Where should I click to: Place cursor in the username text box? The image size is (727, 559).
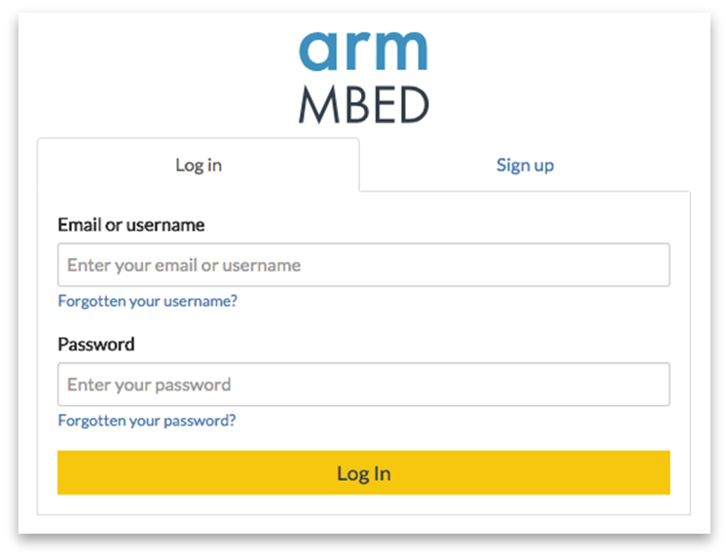[x=364, y=265]
